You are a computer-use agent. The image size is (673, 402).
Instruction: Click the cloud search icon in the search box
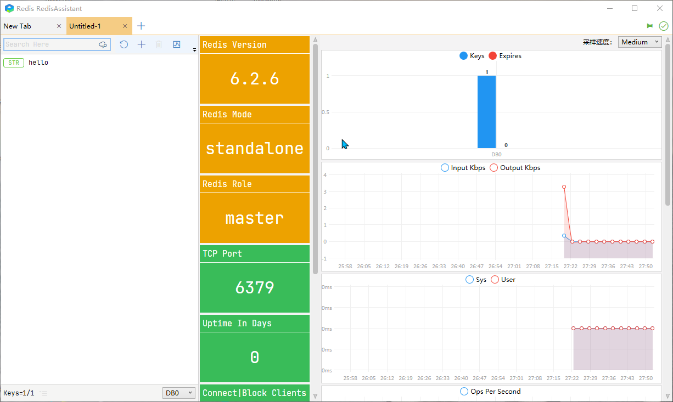tap(103, 44)
